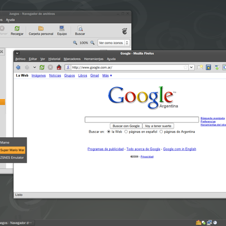This screenshot has width=226, height=226.
Task: Open the Firefox window menu arrow in titlebar
Action: point(17,53)
